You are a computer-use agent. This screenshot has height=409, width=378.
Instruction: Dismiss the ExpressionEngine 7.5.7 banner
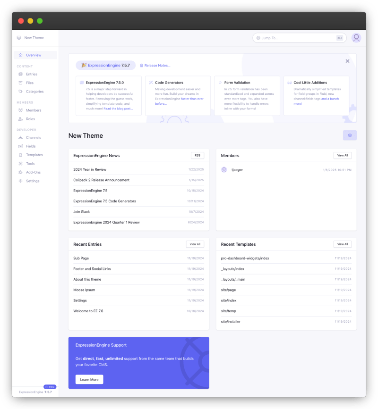tap(347, 61)
